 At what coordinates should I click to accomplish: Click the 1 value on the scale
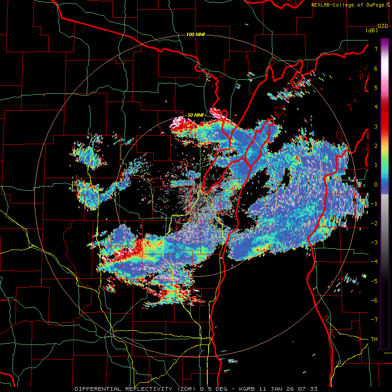(376, 165)
